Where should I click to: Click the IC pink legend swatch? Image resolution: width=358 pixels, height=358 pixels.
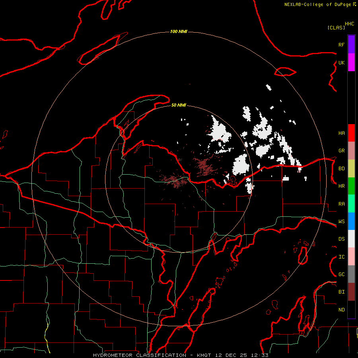351,257
